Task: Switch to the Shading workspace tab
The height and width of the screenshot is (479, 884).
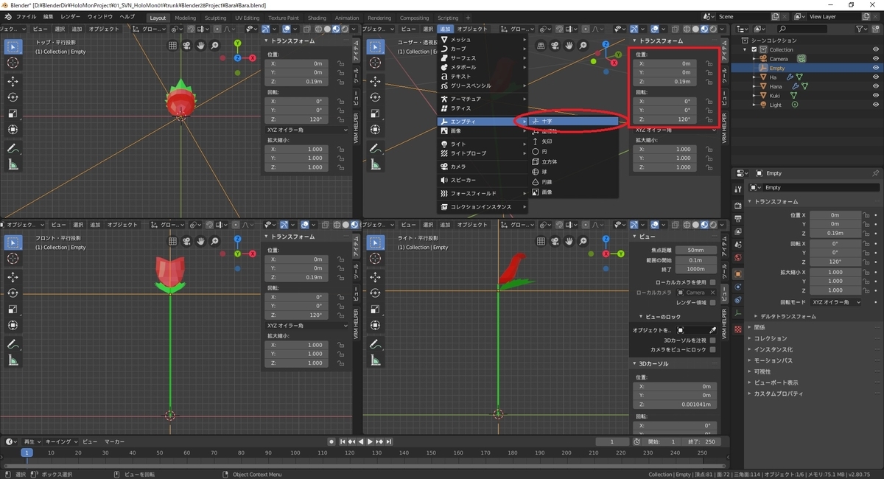Action: coord(317,18)
